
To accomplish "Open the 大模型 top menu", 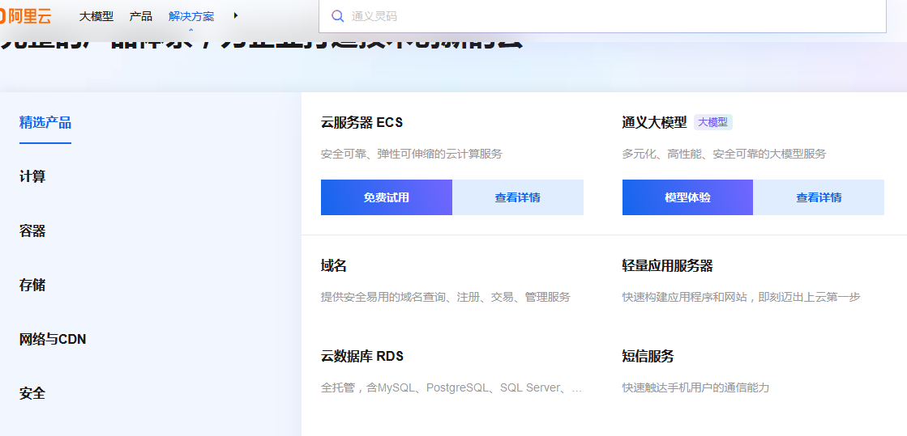I will (x=96, y=16).
